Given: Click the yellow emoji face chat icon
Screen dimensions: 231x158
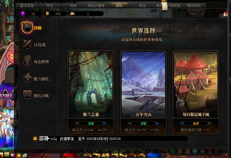Looking at the screenshot, I should (35, 138).
